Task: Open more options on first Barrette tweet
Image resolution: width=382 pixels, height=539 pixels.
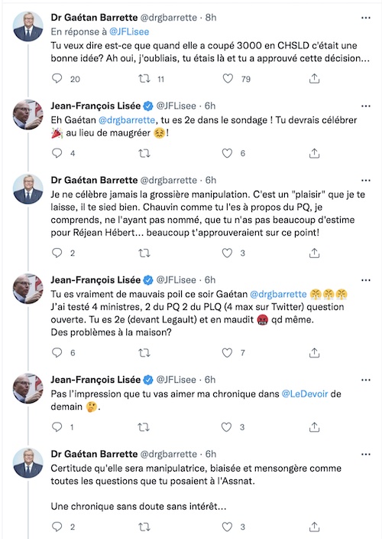Action: point(366,18)
